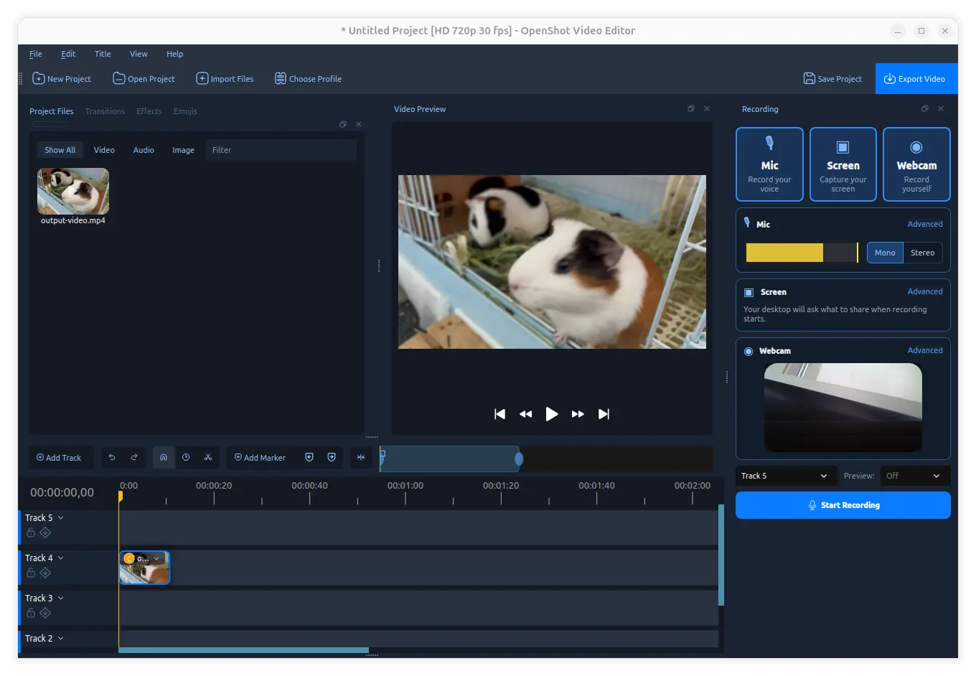
Task: Open the Preview Off dropdown
Action: click(915, 476)
